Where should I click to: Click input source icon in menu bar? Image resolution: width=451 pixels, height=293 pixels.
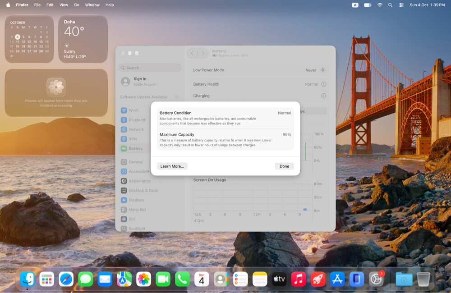point(355,5)
